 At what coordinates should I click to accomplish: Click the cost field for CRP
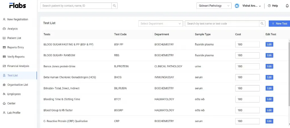247,121
